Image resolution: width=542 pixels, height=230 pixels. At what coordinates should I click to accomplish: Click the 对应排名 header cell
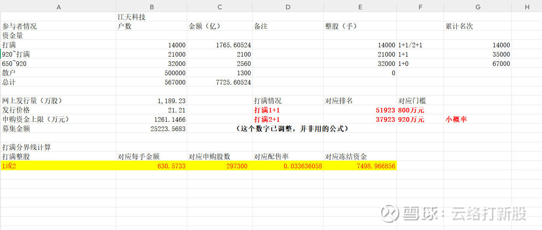click(360, 100)
